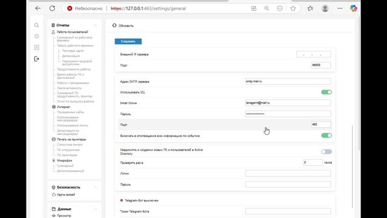Open the browser split screen icon
The height and width of the screenshot is (218, 387).
coord(254,8)
